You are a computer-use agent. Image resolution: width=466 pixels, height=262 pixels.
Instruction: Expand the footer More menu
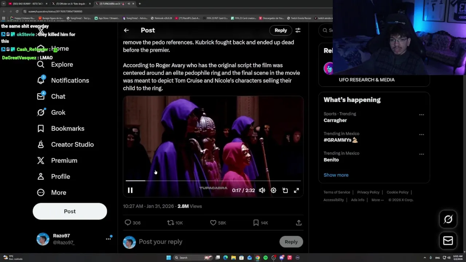tap(378, 200)
